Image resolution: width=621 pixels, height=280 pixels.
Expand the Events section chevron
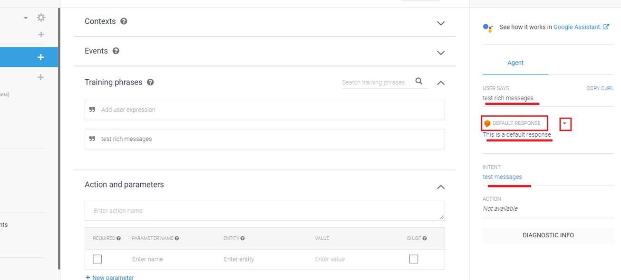(441, 53)
